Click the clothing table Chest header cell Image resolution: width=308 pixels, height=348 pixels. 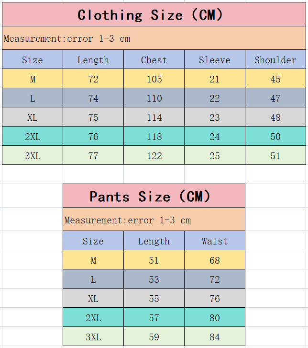154,60
